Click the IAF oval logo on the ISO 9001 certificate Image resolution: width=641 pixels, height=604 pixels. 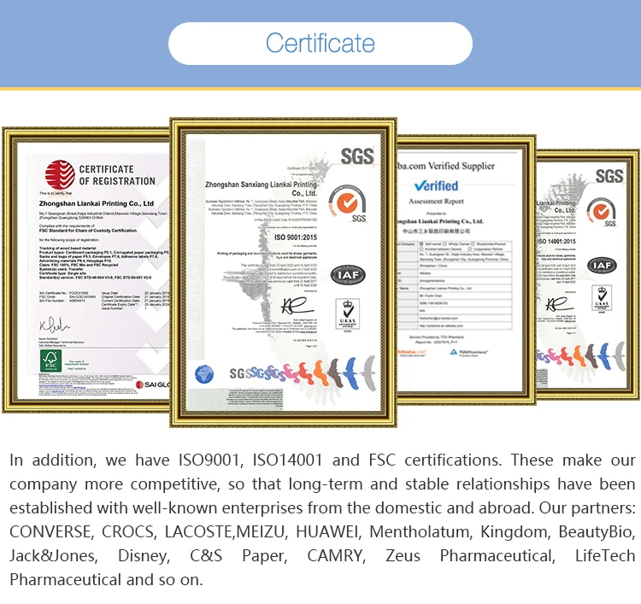(348, 275)
